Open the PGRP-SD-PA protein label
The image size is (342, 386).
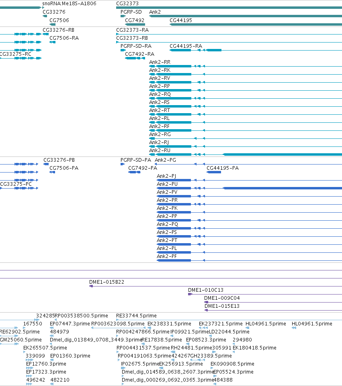click(x=136, y=160)
